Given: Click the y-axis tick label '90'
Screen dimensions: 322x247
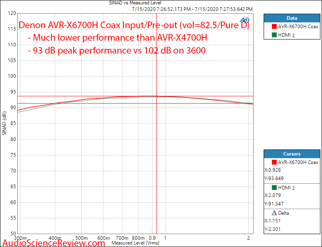Looking at the screenshot, I should [x=13, y=108].
